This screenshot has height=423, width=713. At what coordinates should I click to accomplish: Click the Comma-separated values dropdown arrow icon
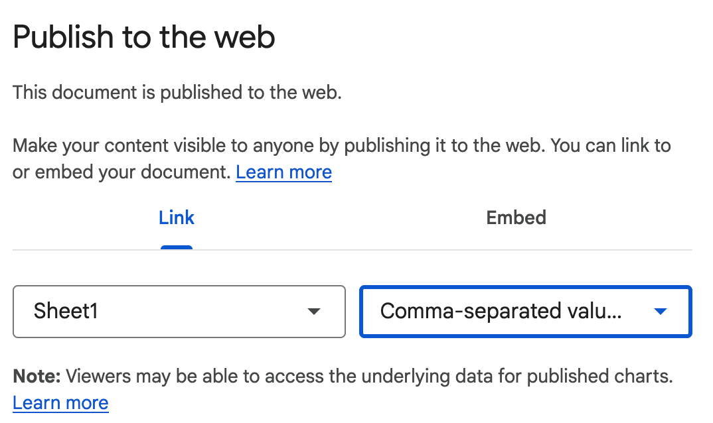[661, 312]
